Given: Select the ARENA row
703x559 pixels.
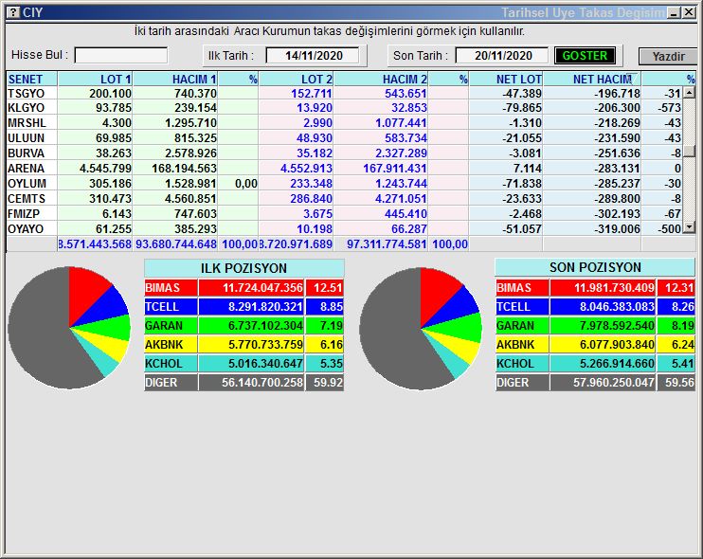Looking at the screenshot, I should (344, 168).
